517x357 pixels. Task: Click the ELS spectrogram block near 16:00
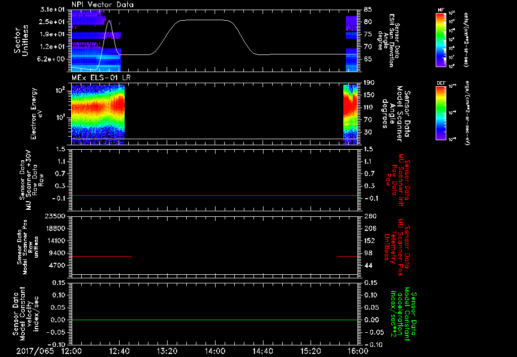click(350, 114)
